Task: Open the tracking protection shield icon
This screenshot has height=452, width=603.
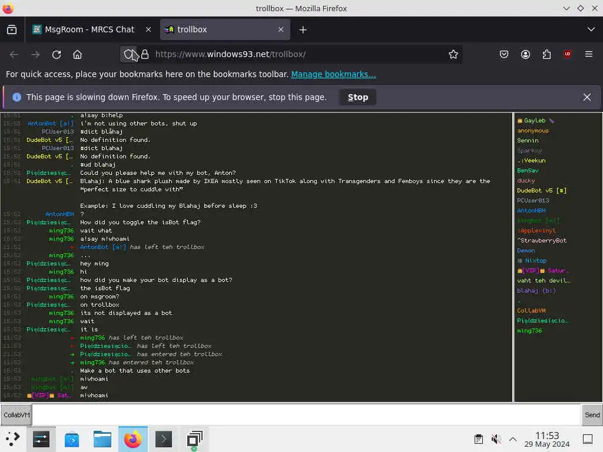Action: click(128, 55)
